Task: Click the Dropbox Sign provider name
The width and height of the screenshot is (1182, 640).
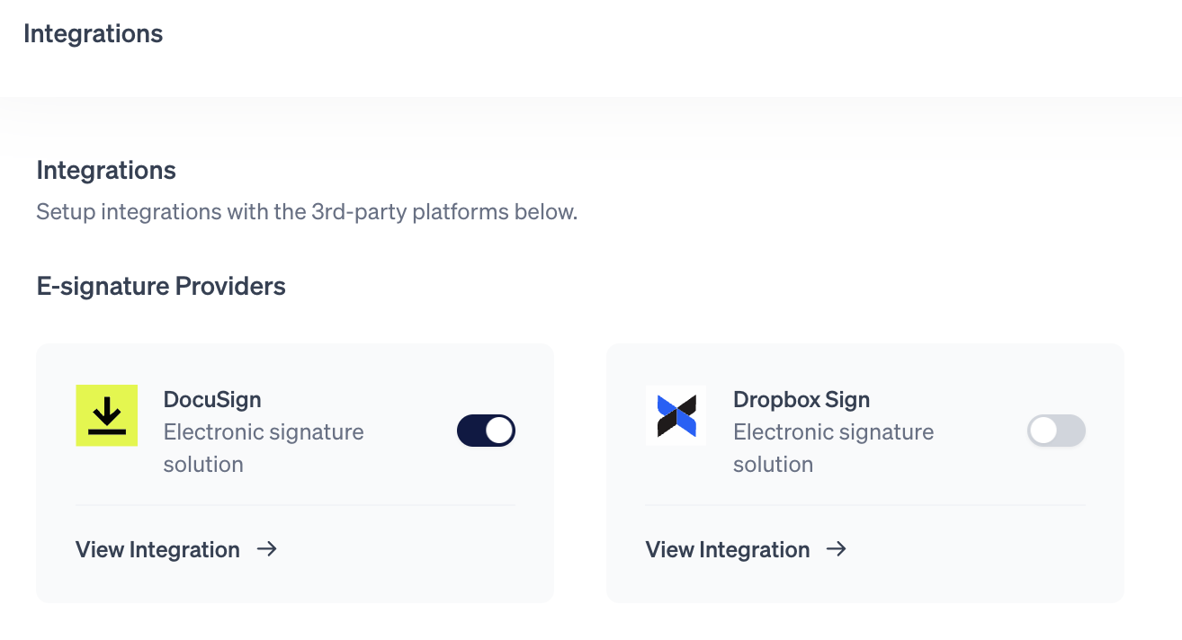Action: [x=801, y=399]
